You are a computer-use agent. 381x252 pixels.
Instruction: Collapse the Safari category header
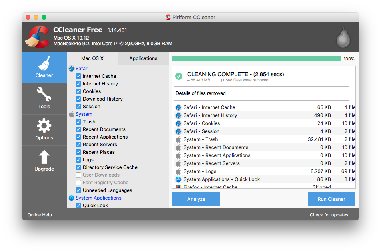[82, 69]
